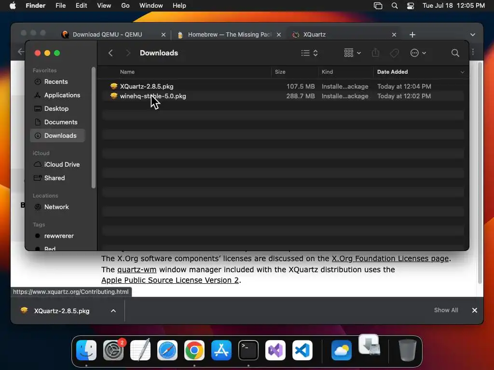Open search in the Finder window
Screen dimensions: 494x370
(455, 53)
